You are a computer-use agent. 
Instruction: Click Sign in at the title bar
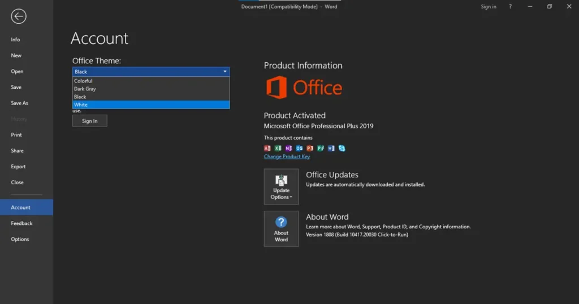click(489, 7)
